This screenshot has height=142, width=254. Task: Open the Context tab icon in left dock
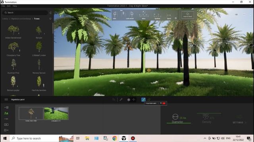[x=6, y=113]
